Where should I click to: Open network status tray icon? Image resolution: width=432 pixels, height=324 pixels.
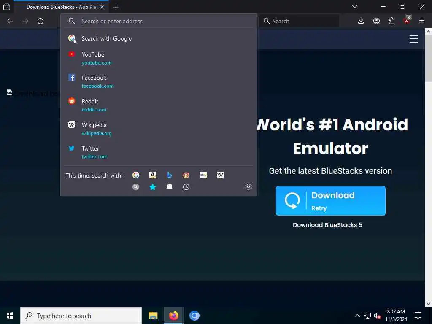point(367,316)
